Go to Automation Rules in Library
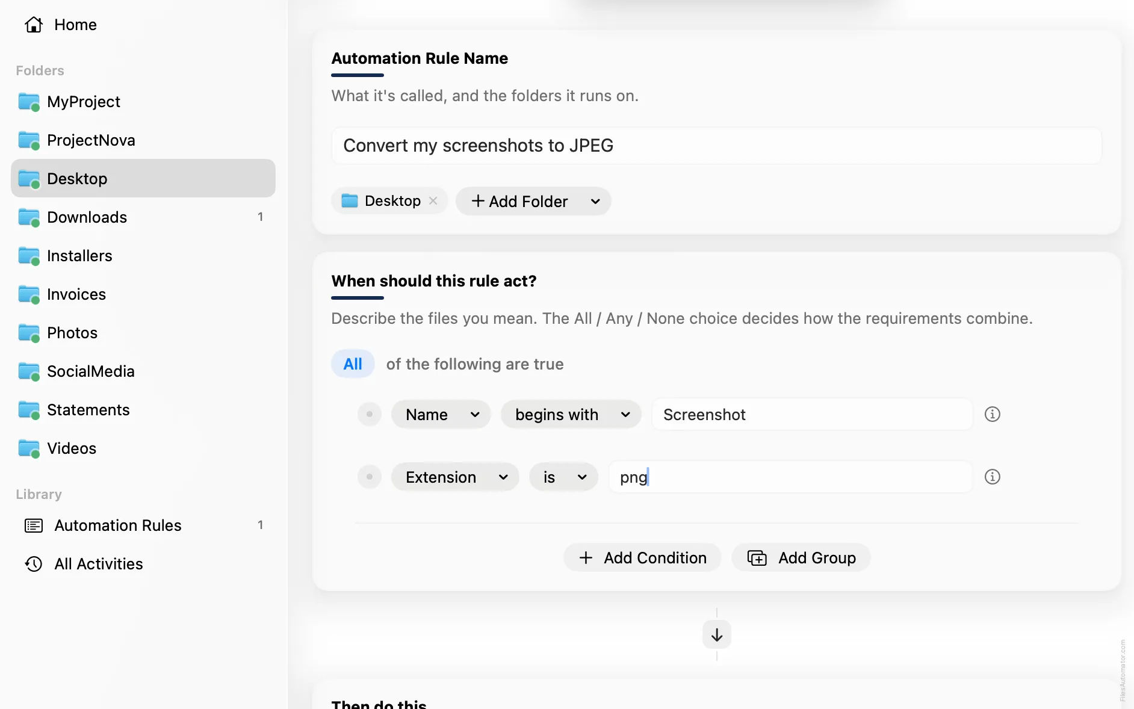Screen dimensions: 1134x709 point(143,525)
